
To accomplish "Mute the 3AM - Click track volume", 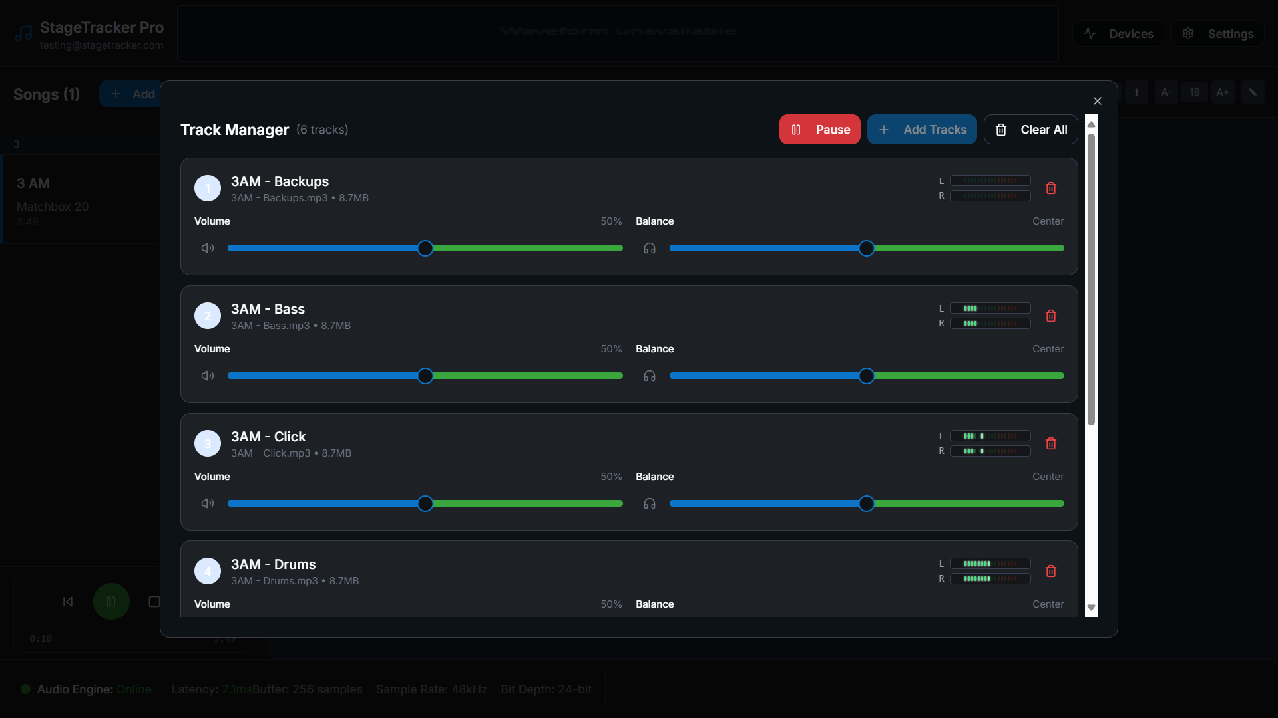I will [x=208, y=503].
